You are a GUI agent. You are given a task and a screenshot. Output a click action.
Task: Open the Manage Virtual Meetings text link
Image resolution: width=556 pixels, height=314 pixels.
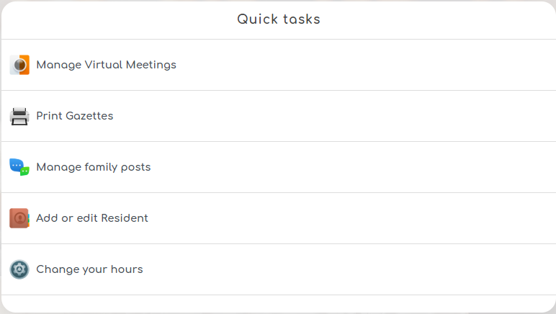(106, 65)
